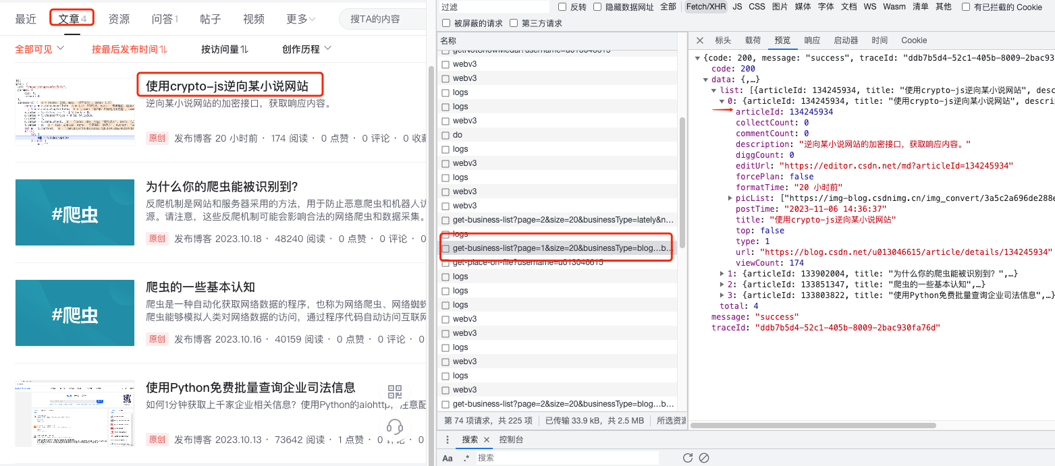Image resolution: width=1055 pixels, height=466 pixels.
Task: Check the 隐藏数据网址 checkbox
Action: [x=597, y=7]
